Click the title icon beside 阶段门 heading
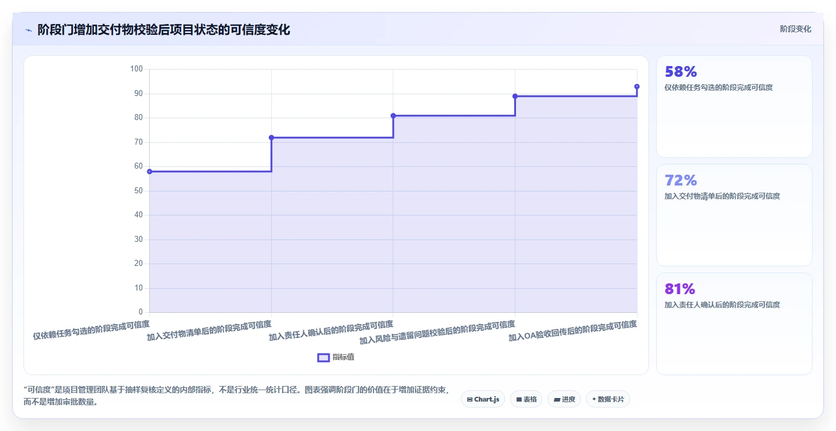Screen dimensions: 836x431 (28, 30)
